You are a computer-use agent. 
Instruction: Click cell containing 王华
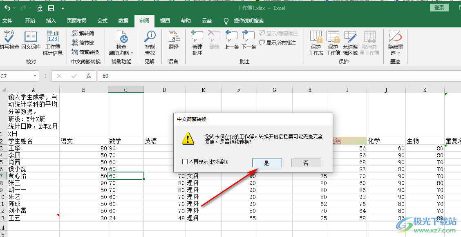coord(33,148)
